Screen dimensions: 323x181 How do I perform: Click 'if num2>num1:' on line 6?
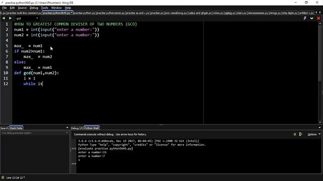click(29, 51)
